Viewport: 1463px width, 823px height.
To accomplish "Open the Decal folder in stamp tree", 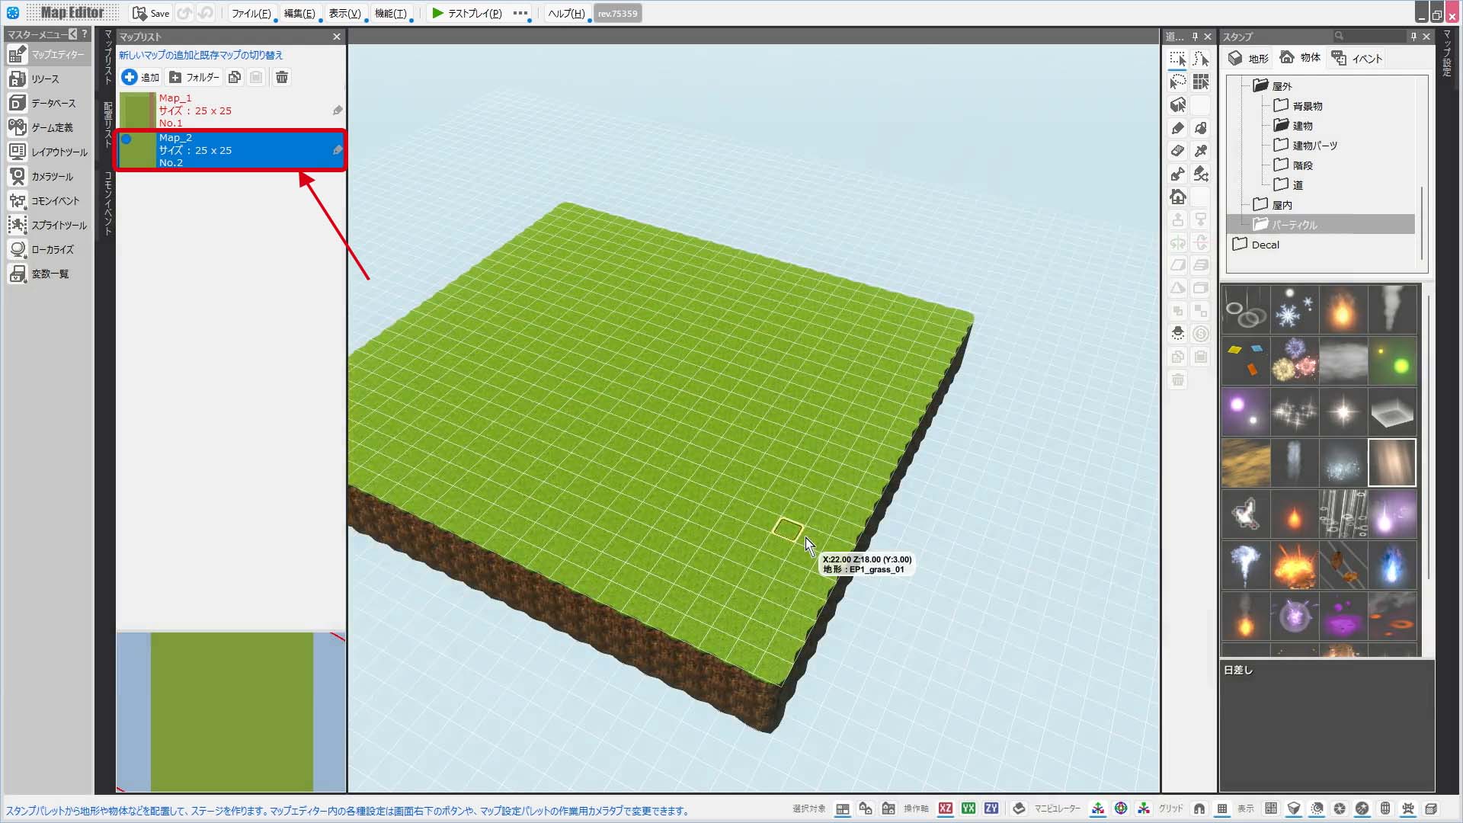I will (x=1256, y=245).
